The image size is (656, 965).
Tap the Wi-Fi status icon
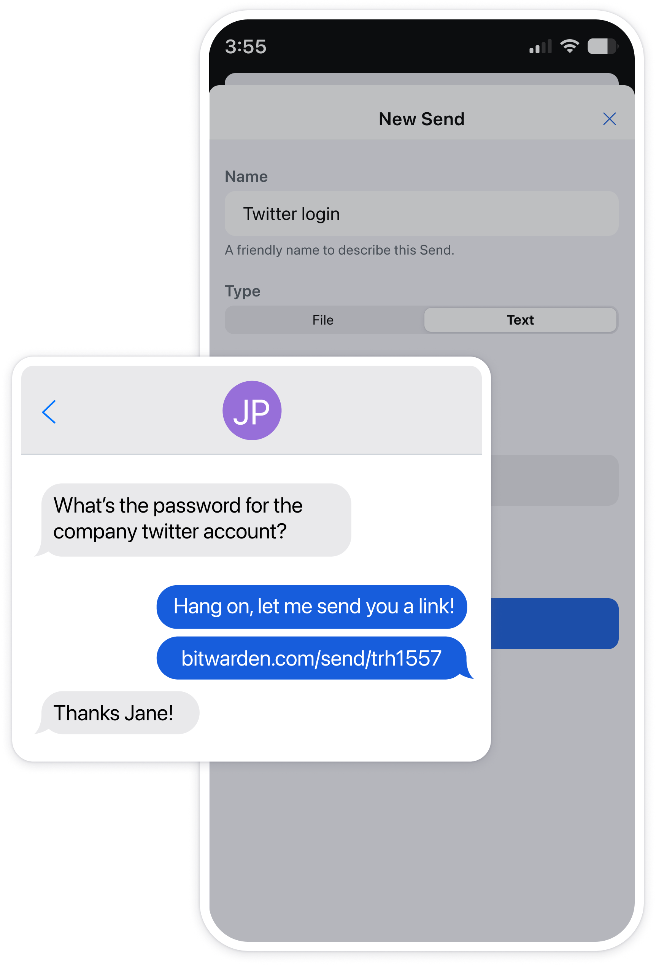570,46
